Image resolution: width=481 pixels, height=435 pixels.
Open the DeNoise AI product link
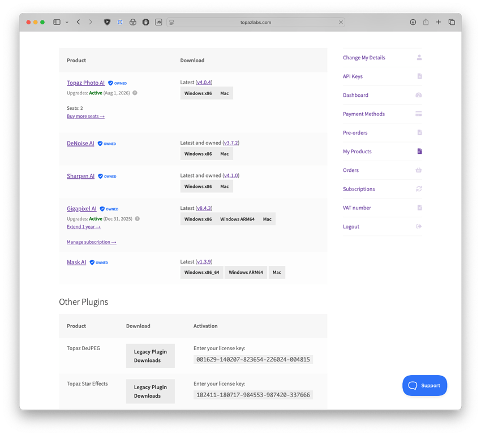click(x=80, y=143)
